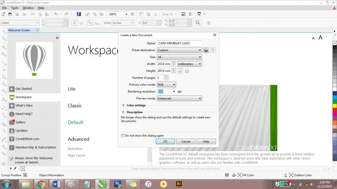Image resolution: width=337 pixels, height=189 pixels.
Task: Open Google Chrome from the taskbar
Action: 41,184
